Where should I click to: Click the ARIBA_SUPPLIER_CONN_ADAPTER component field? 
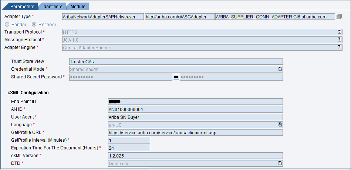[275, 17]
